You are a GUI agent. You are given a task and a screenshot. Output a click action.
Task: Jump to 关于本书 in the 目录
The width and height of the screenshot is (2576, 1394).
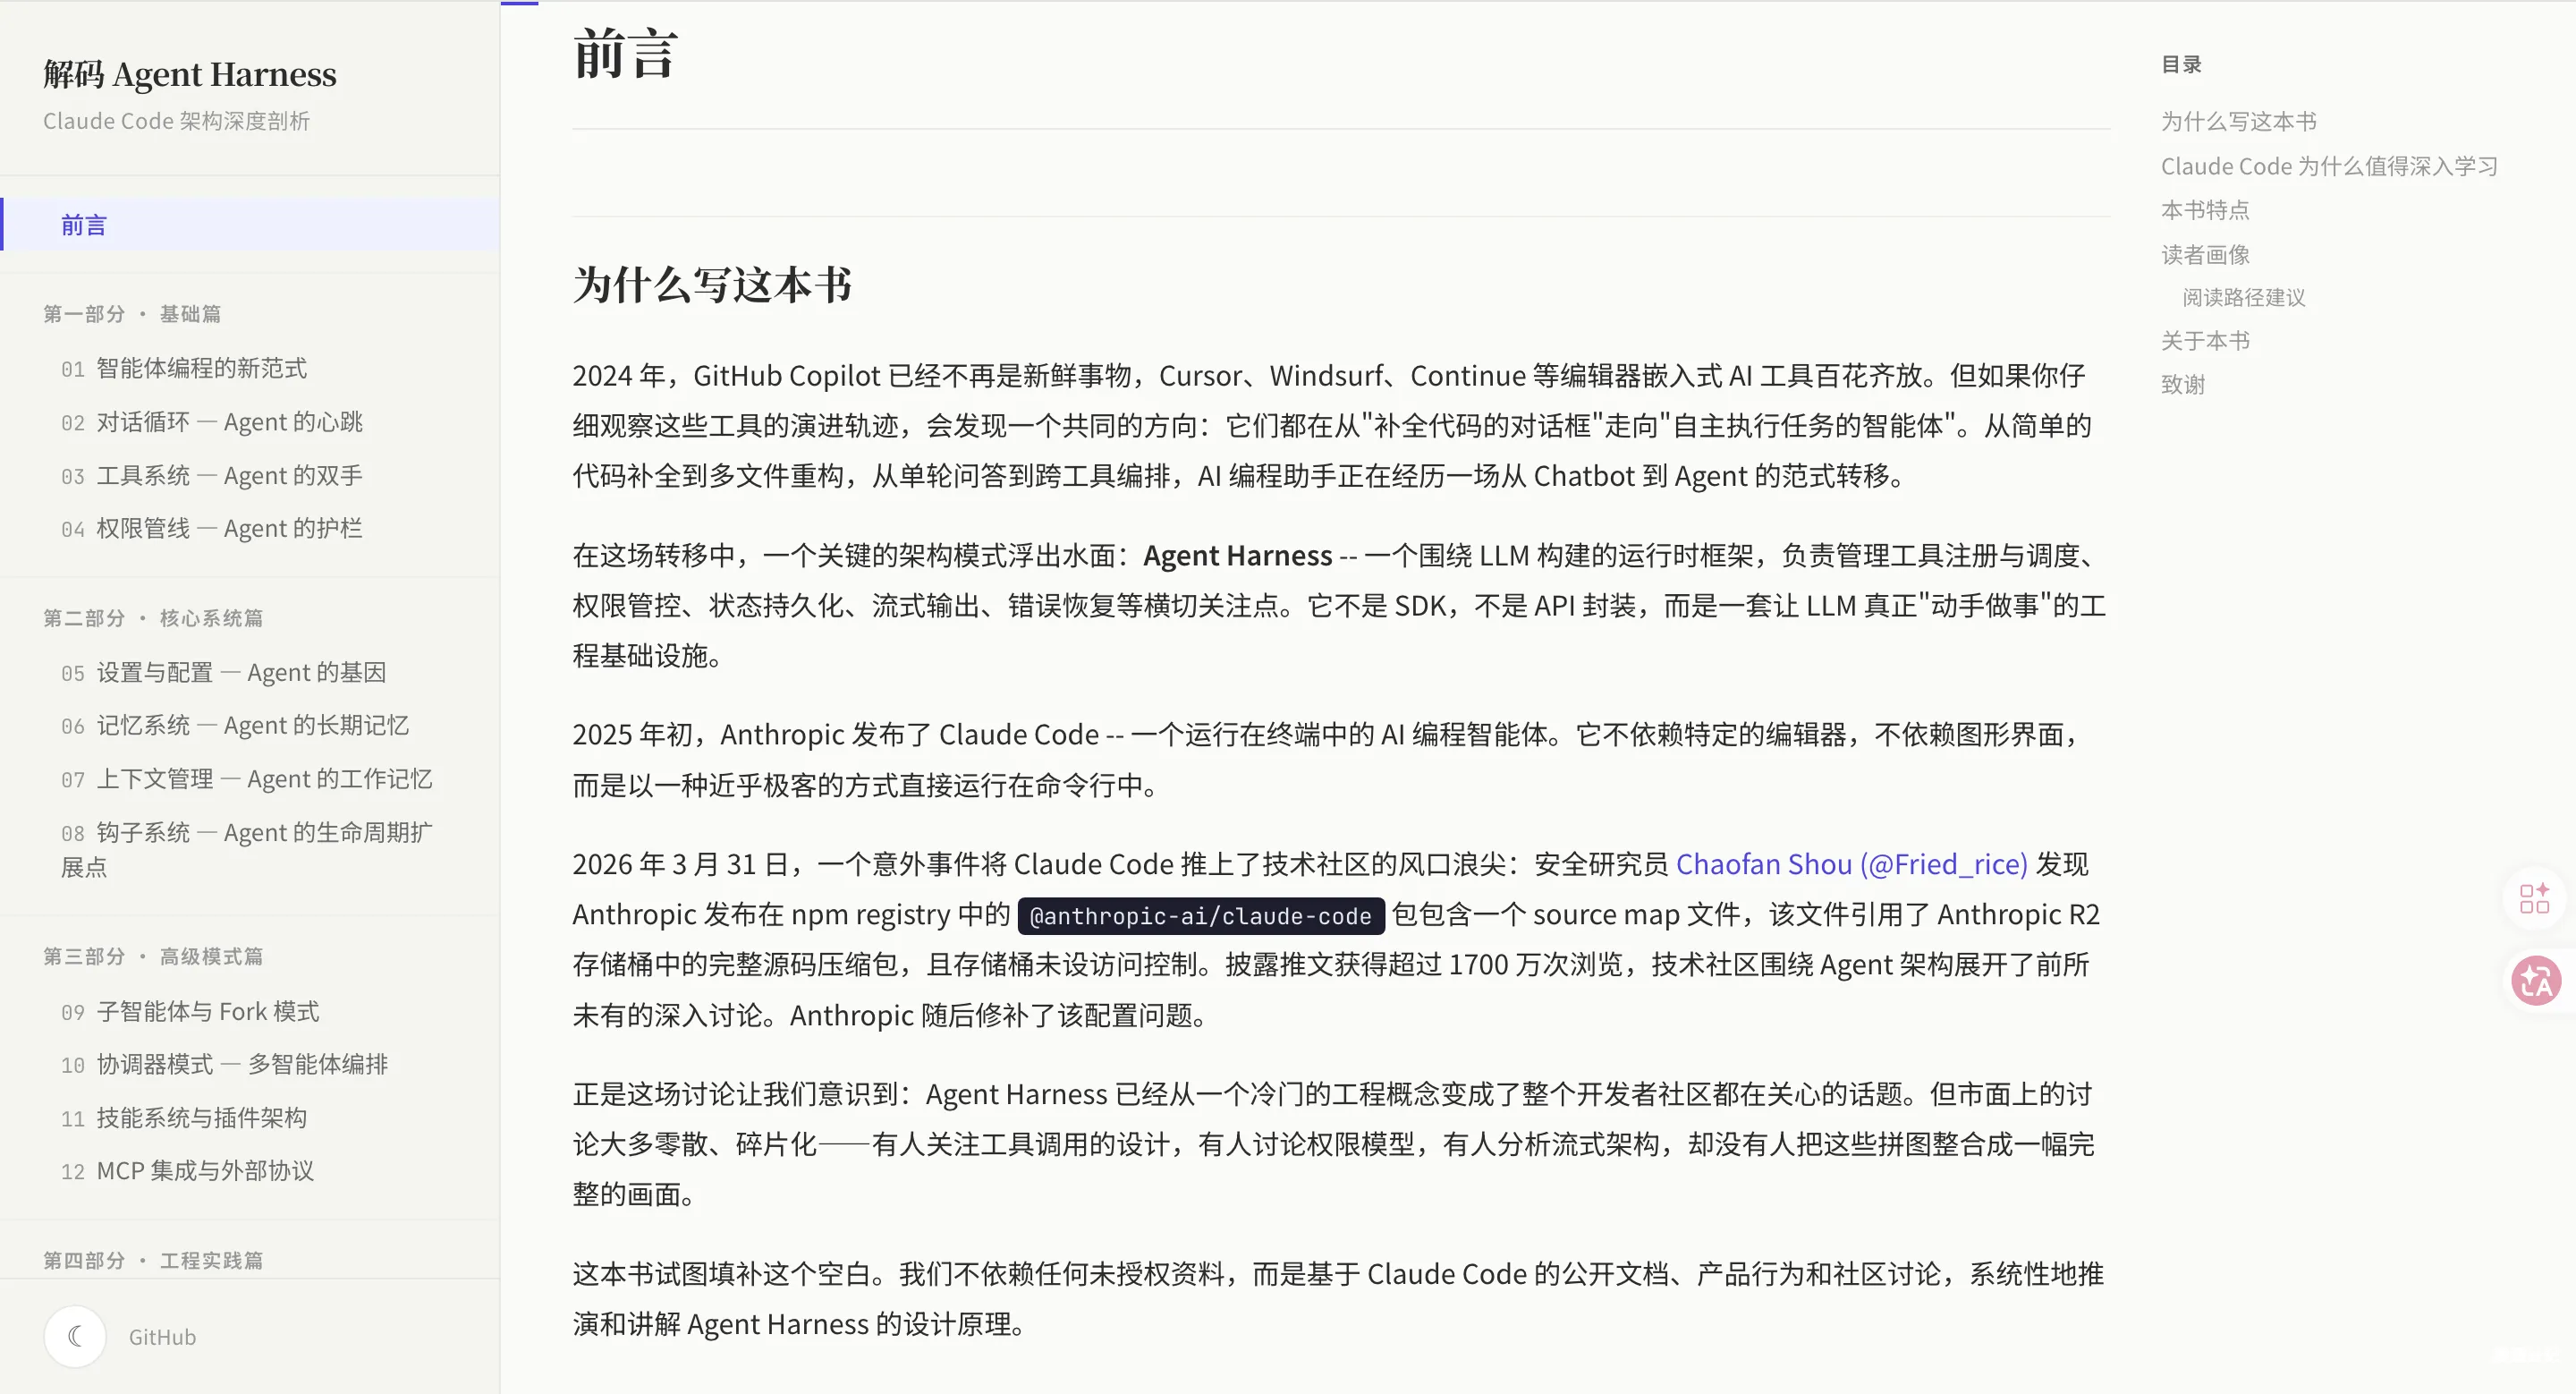click(x=2205, y=340)
